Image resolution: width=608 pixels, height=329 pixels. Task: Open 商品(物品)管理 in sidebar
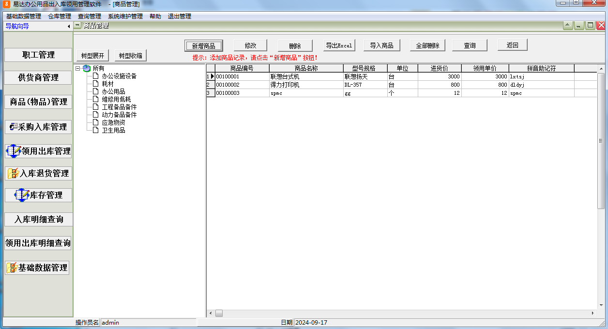(38, 102)
